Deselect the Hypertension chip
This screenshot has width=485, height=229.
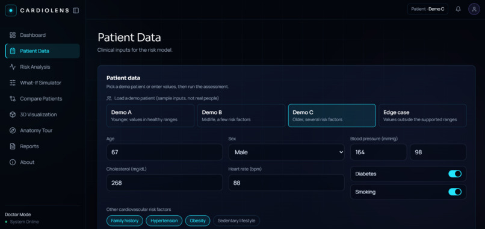[x=164, y=221]
